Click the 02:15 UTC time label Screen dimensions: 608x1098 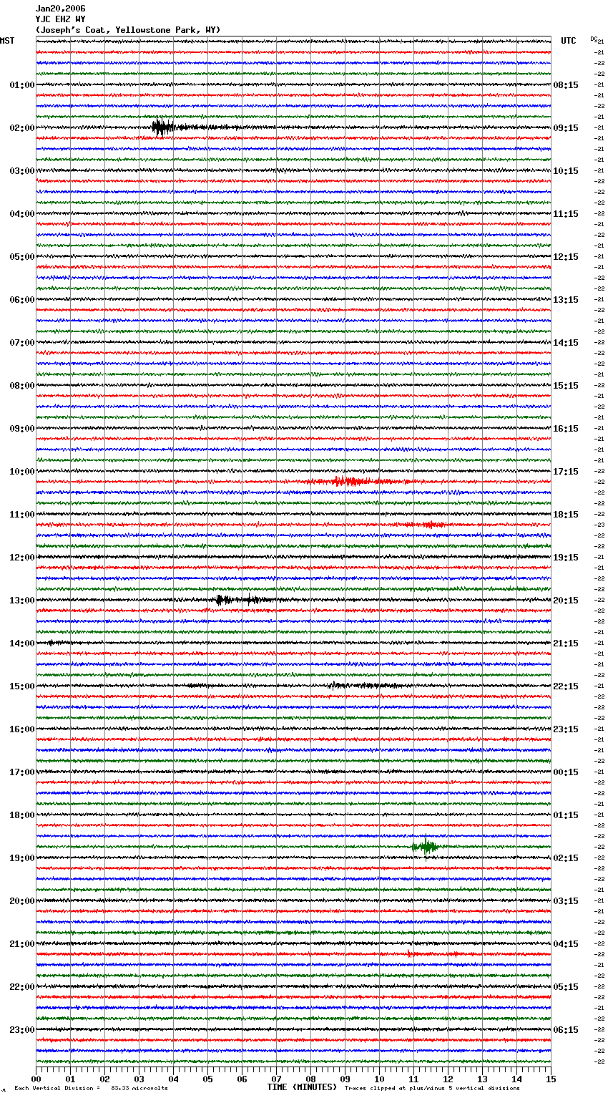(x=566, y=858)
